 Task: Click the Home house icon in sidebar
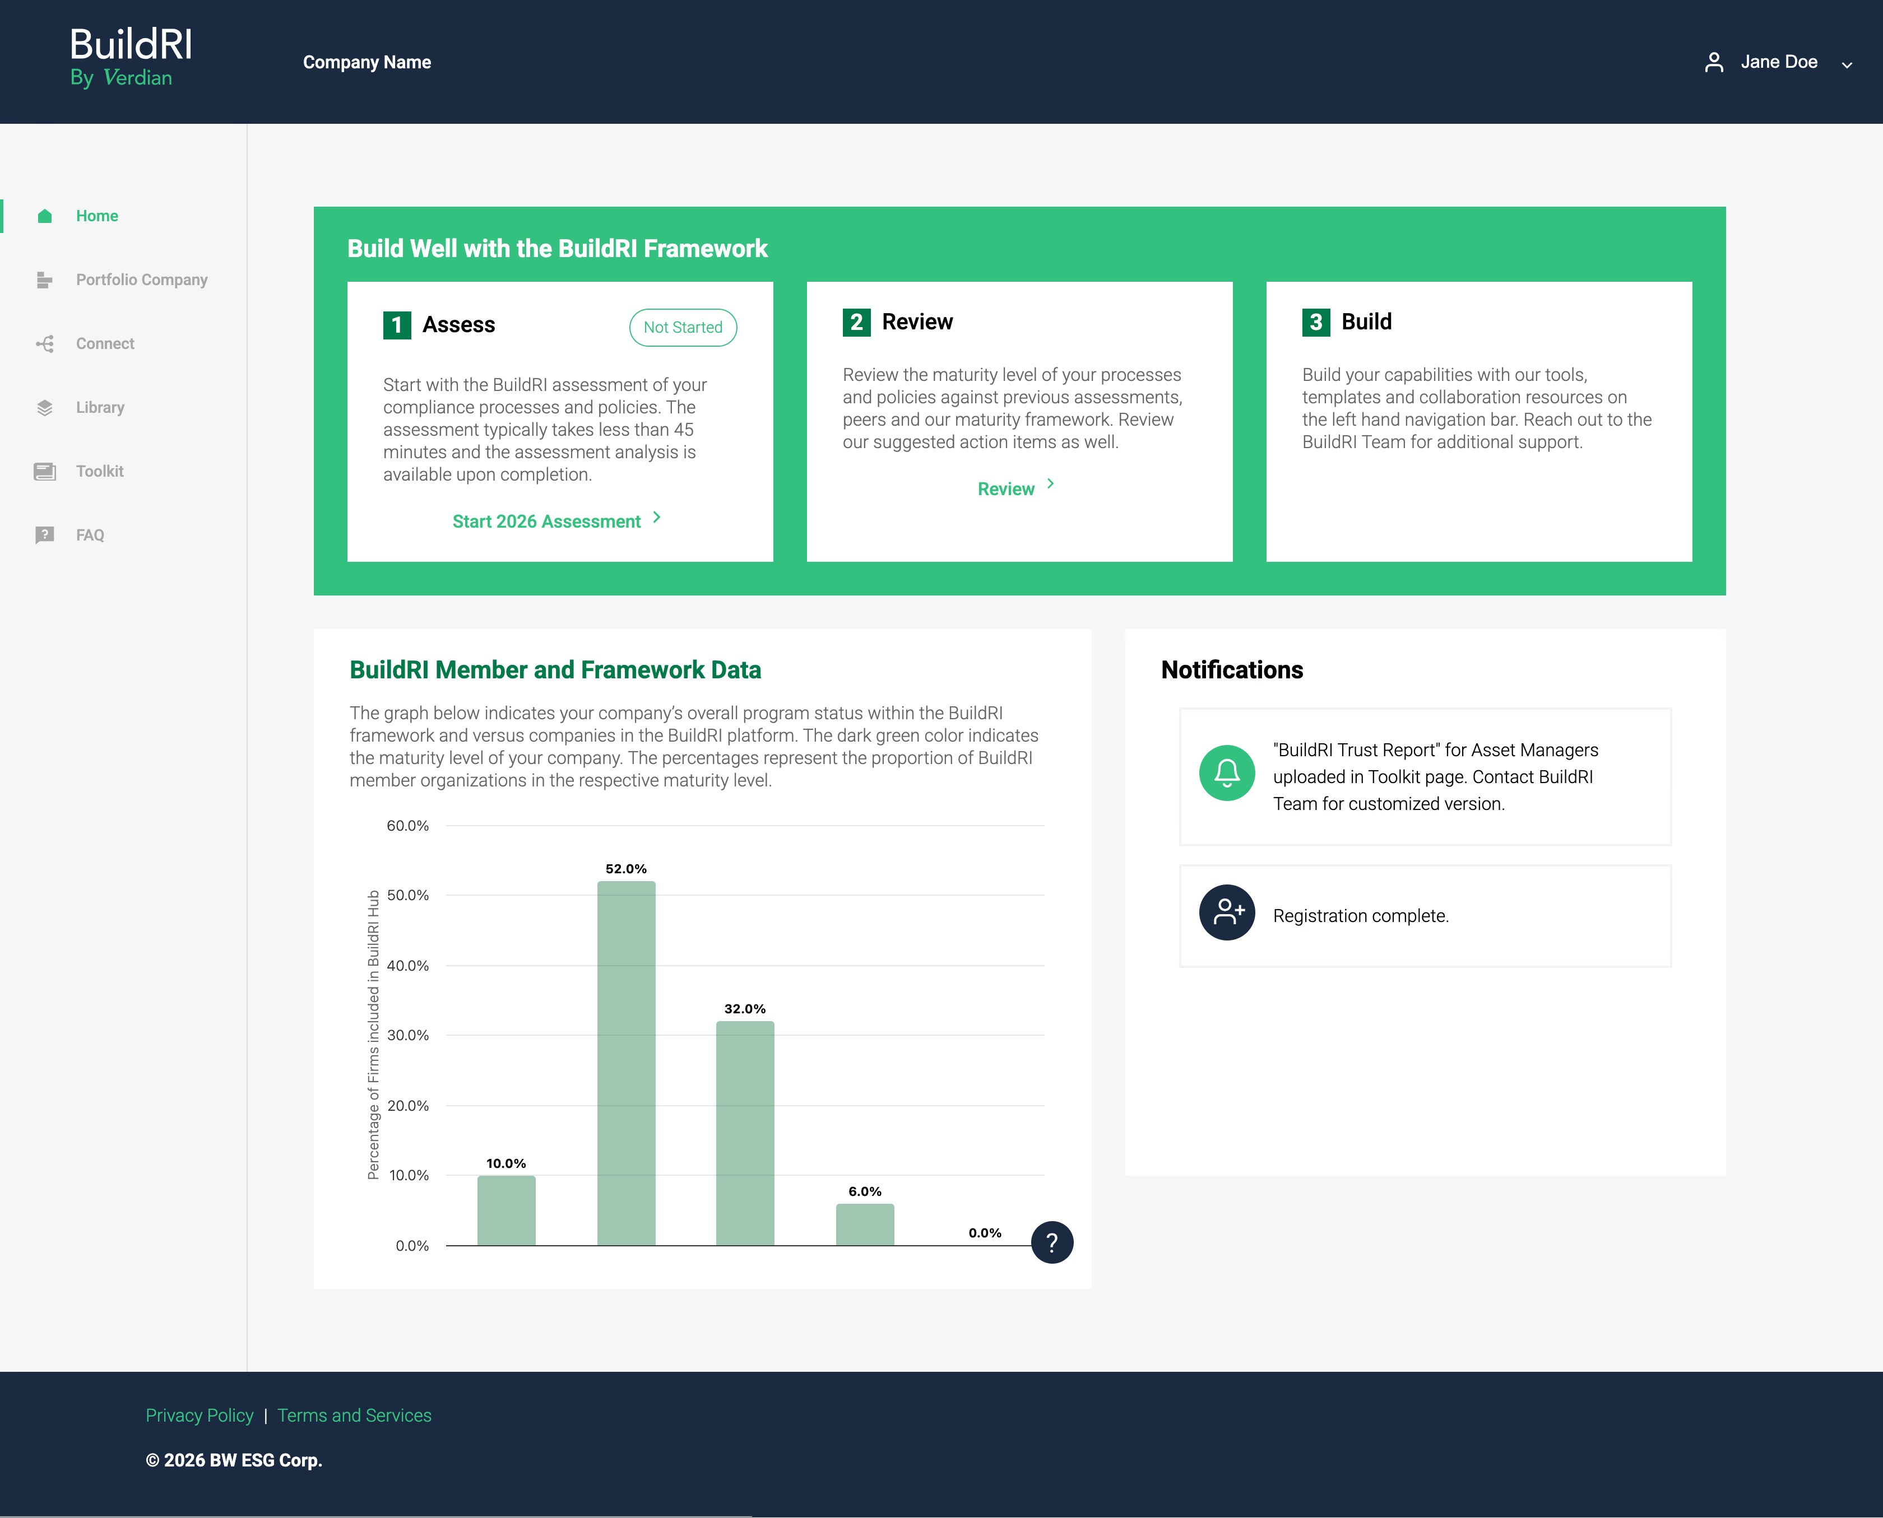tap(45, 216)
